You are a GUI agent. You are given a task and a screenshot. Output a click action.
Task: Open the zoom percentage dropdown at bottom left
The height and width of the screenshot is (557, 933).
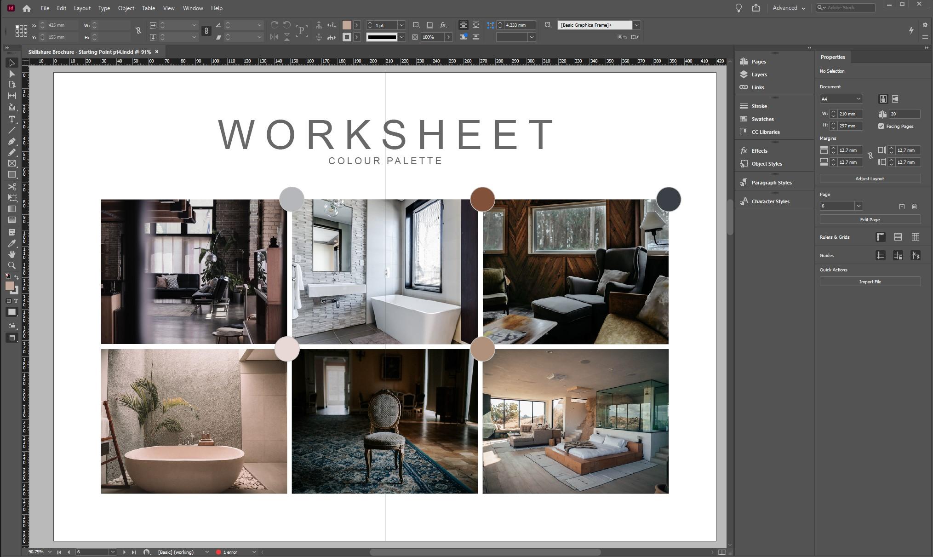click(50, 551)
